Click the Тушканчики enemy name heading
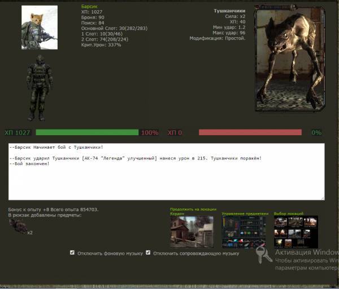Image resolution: width=339 pixels, height=289 pixels. (x=229, y=11)
